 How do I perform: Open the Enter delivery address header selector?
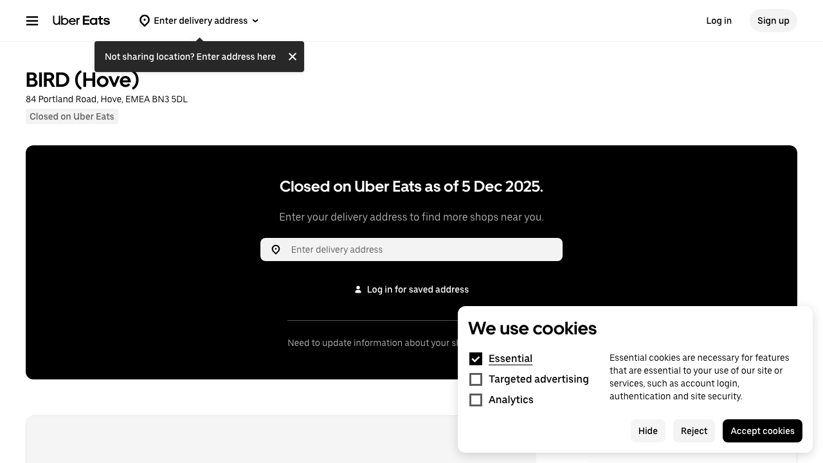[x=201, y=21]
